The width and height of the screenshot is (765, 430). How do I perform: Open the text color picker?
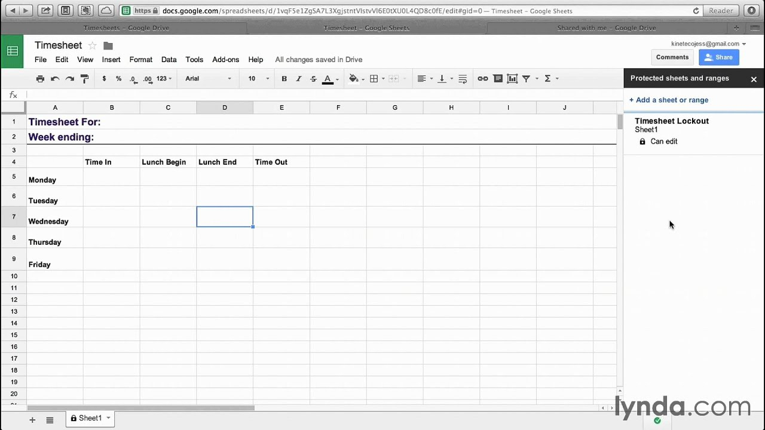tap(327, 78)
